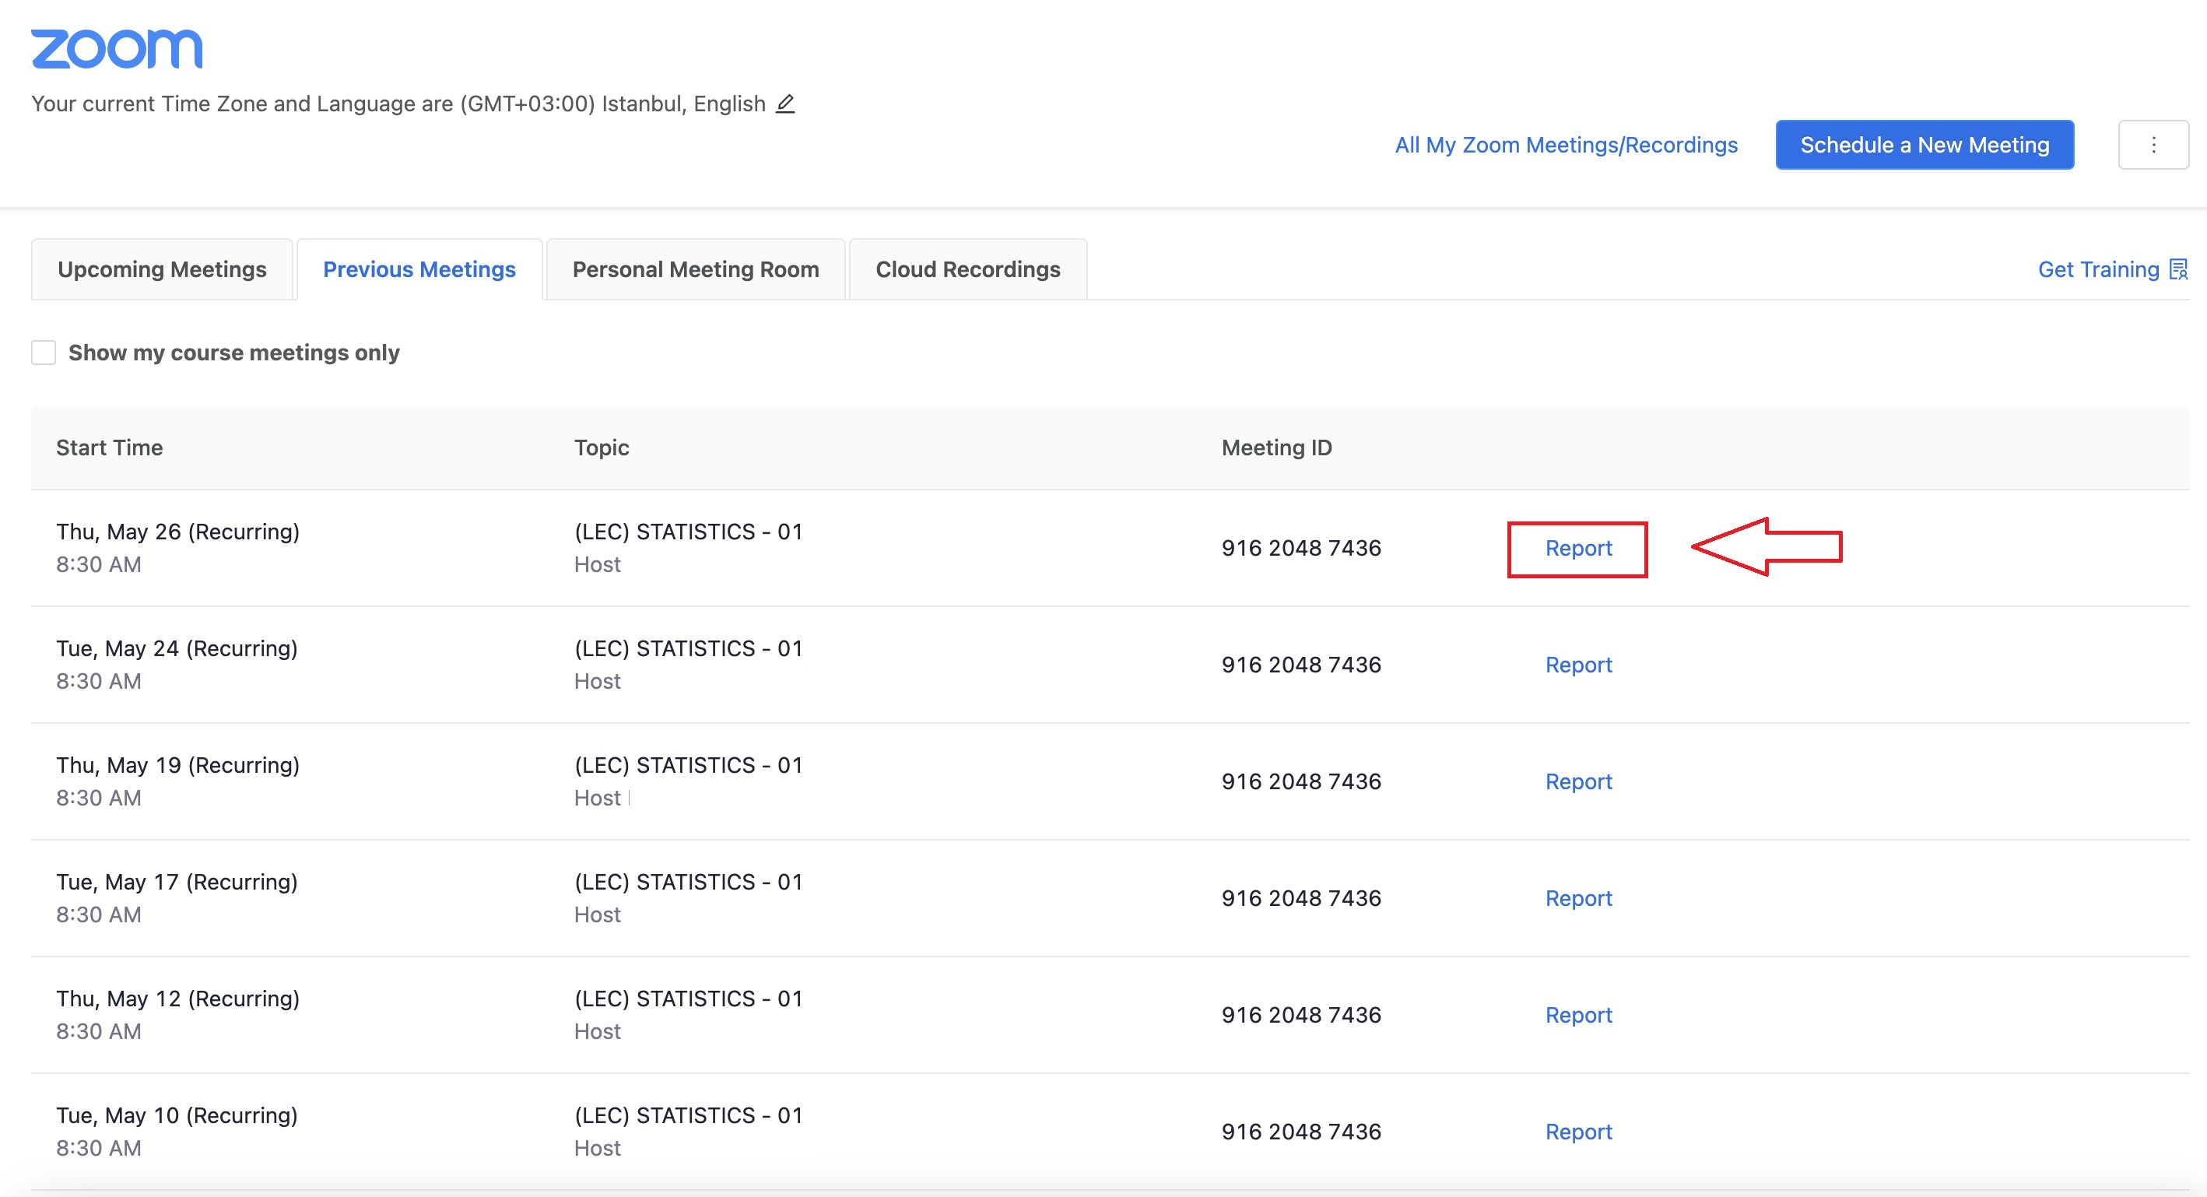
Task: Open the Report for Tue, May 24 meeting
Action: pyautogui.click(x=1578, y=664)
